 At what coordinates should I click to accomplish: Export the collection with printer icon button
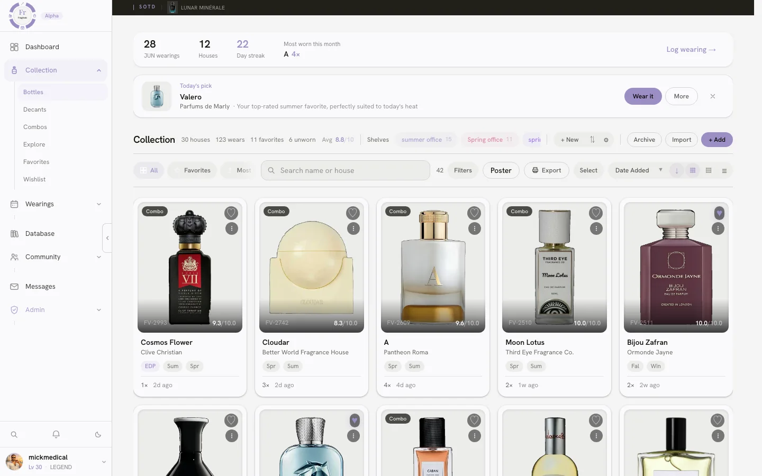(x=547, y=170)
